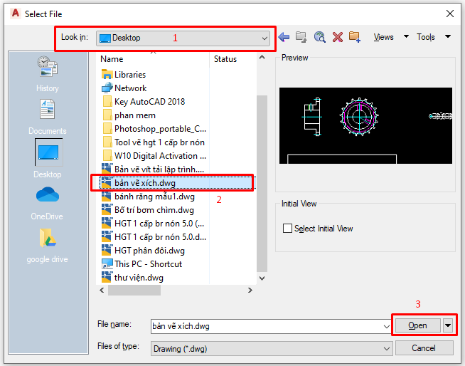
Task: Click the arrow next to Open button
Action: 448,325
